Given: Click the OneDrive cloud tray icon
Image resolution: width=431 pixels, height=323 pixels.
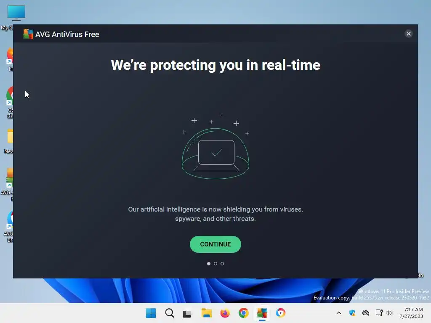Looking at the screenshot, I should pyautogui.click(x=366, y=313).
